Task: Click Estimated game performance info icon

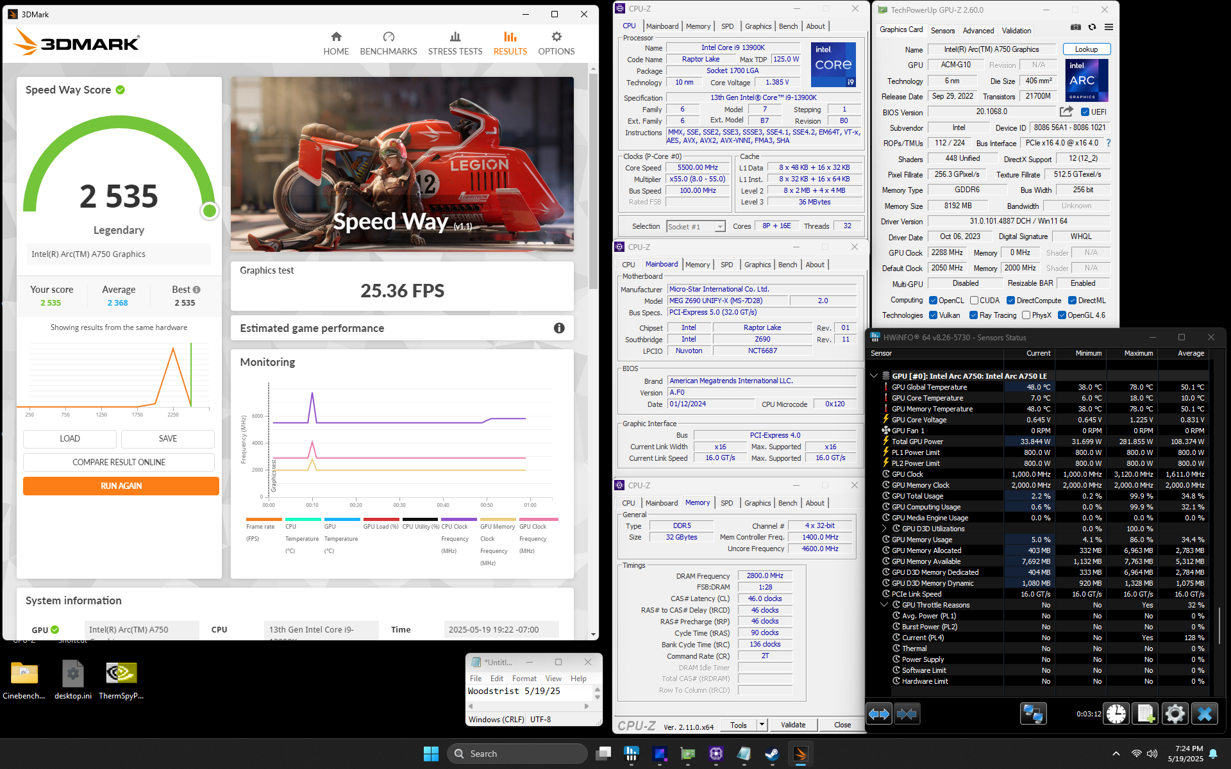Action: pos(559,328)
